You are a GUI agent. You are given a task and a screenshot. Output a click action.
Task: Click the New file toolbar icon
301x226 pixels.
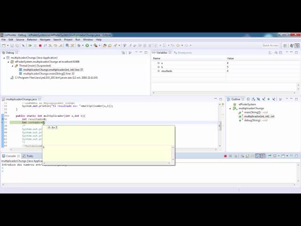[x=4, y=46]
